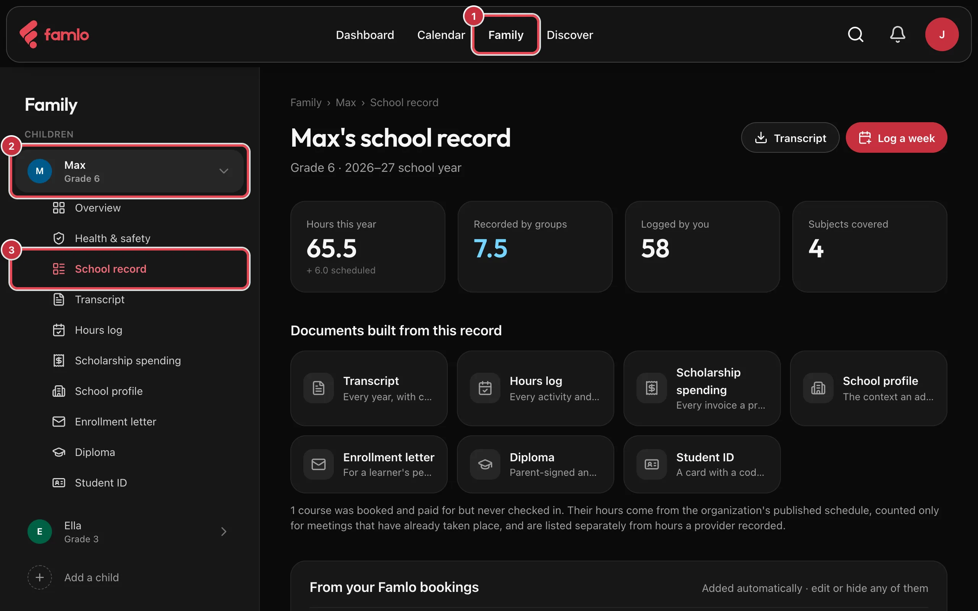Open the Hours log document card title

[x=536, y=381]
